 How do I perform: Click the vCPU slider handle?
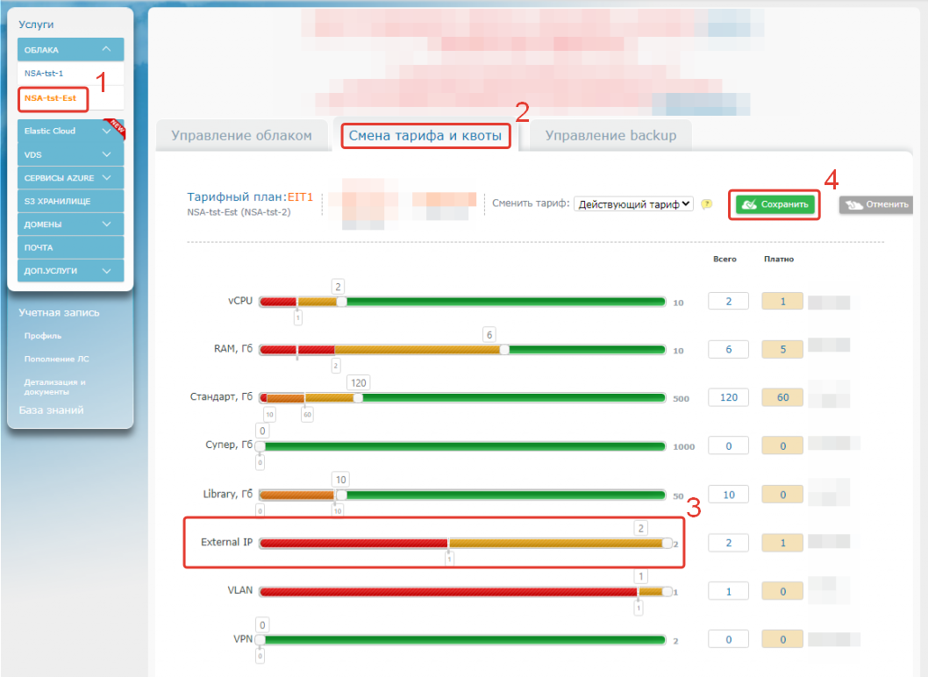(x=341, y=302)
